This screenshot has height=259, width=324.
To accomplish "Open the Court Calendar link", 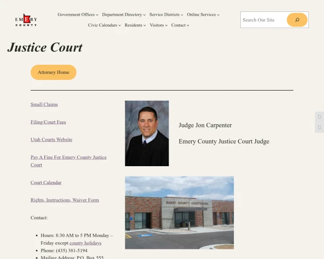I will [x=46, y=182].
